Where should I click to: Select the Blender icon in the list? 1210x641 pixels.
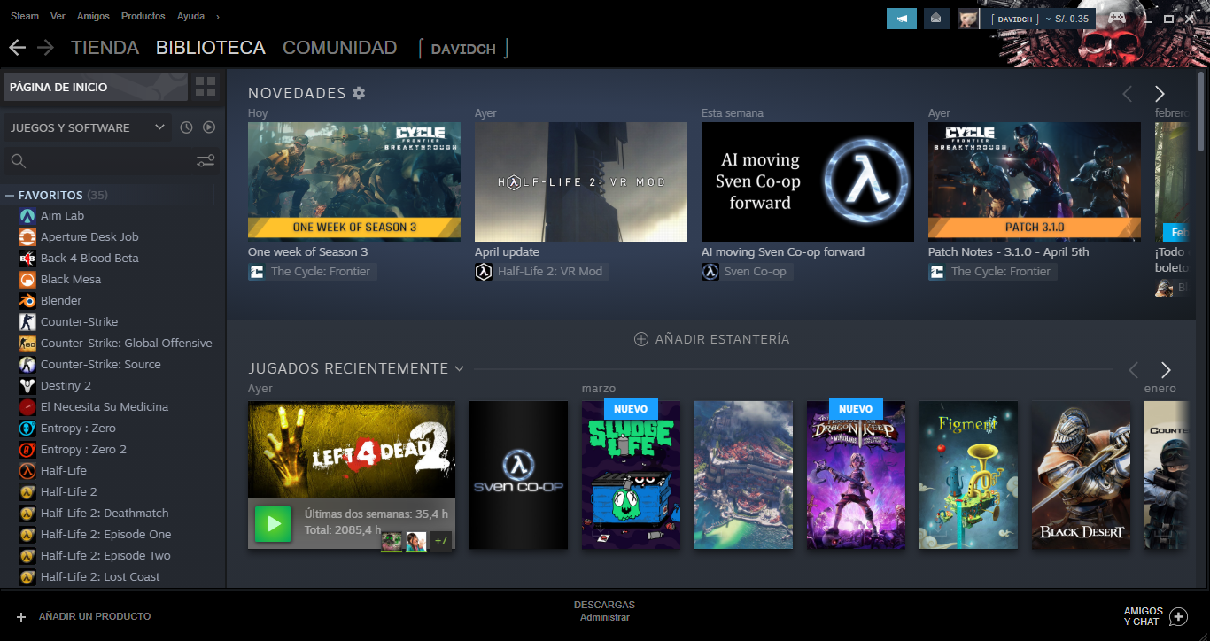coord(27,300)
